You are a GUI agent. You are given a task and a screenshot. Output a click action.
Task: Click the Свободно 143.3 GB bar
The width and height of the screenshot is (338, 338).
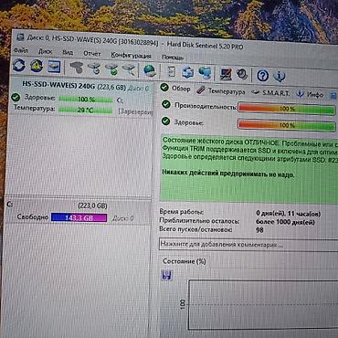pyautogui.click(x=79, y=217)
